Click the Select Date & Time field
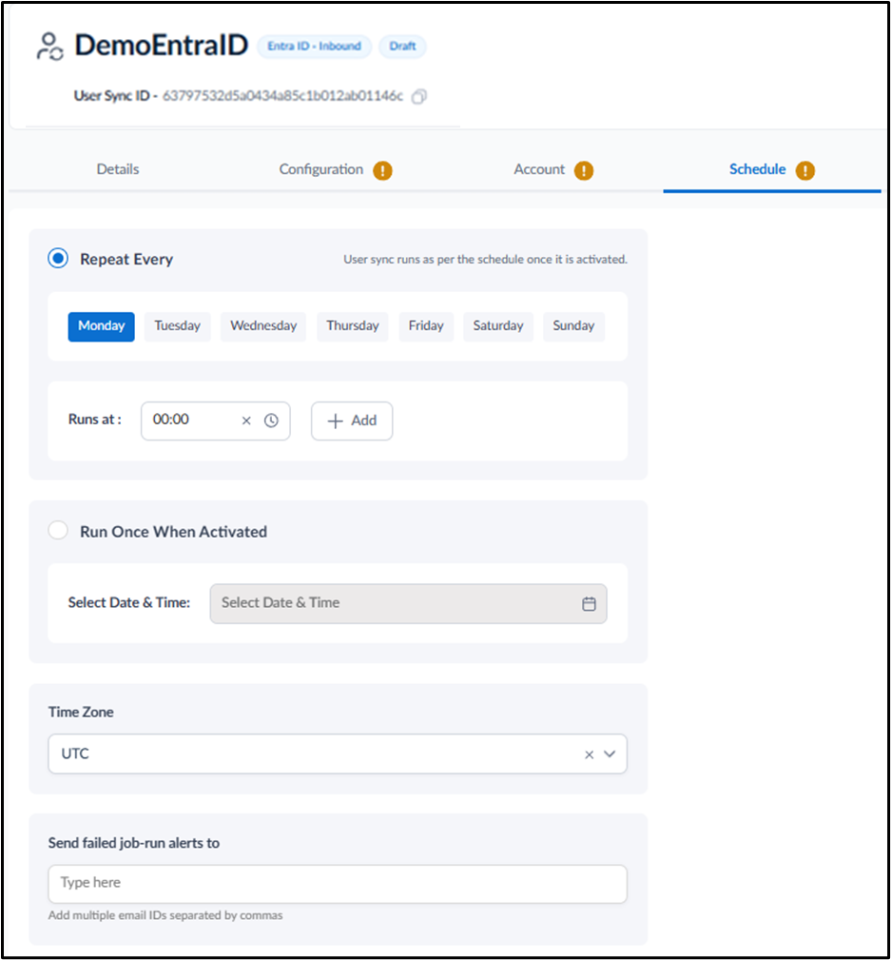Screen dimensions: 891x960 tap(408, 603)
